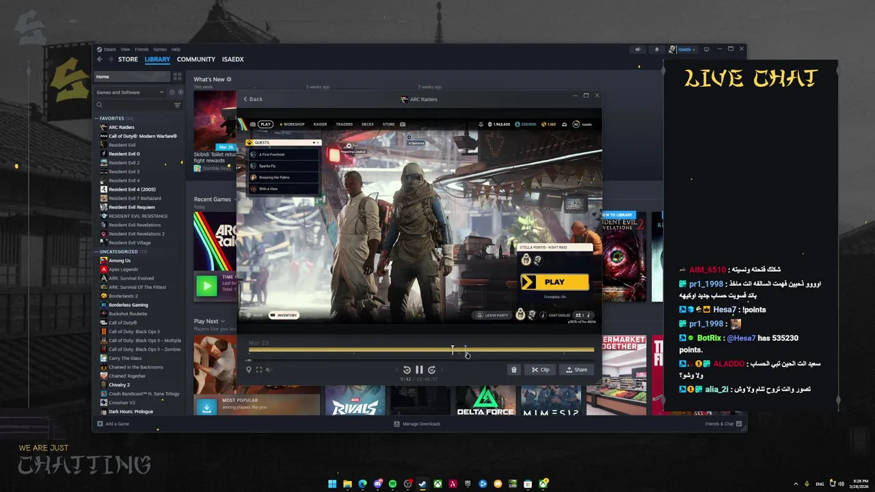Open Microsoft Edge from taskbar
This screenshot has height=492, width=875.
click(362, 484)
